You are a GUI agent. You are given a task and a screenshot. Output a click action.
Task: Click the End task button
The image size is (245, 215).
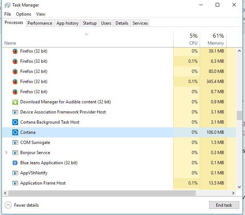(224, 205)
